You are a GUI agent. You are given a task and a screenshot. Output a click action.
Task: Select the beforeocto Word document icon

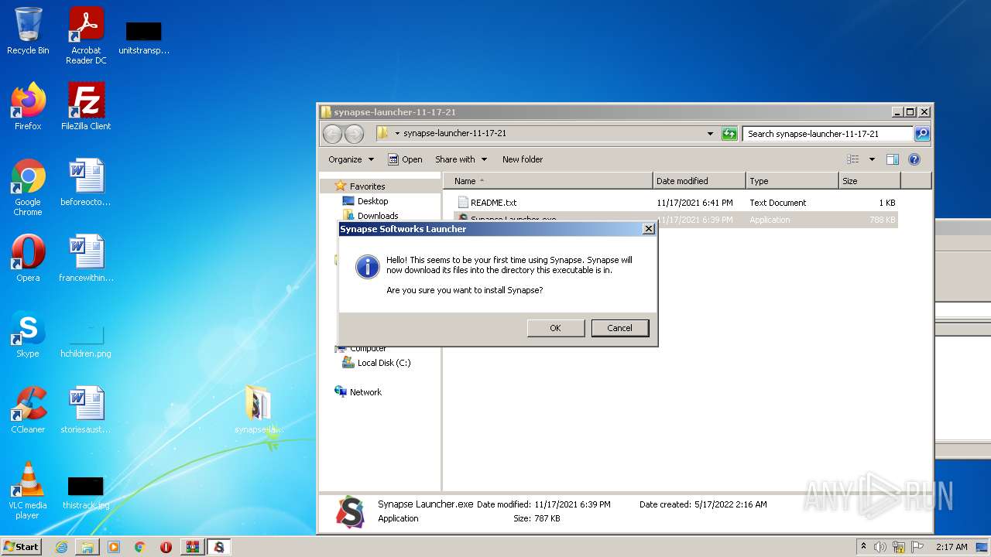[86, 183]
